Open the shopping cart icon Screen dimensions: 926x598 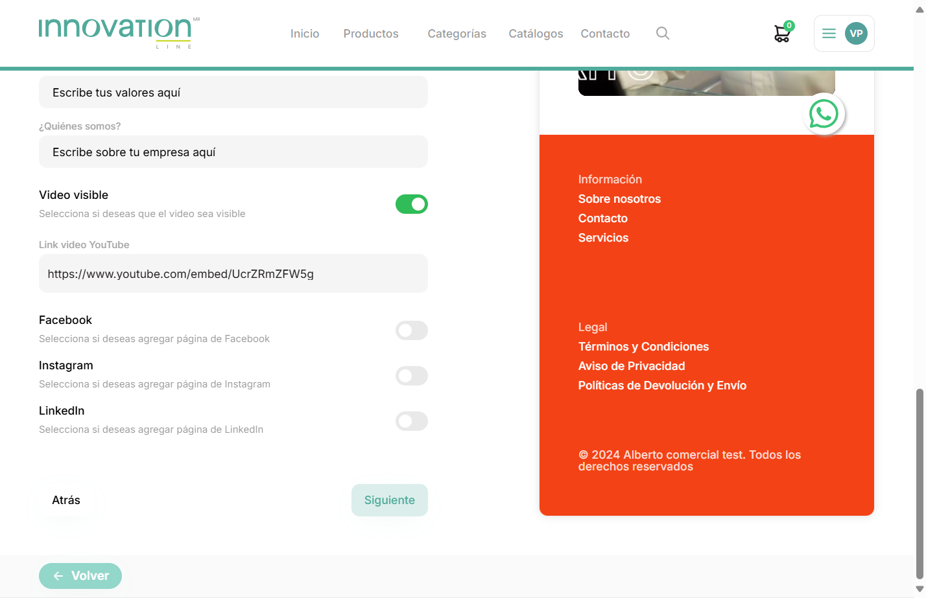[783, 34]
